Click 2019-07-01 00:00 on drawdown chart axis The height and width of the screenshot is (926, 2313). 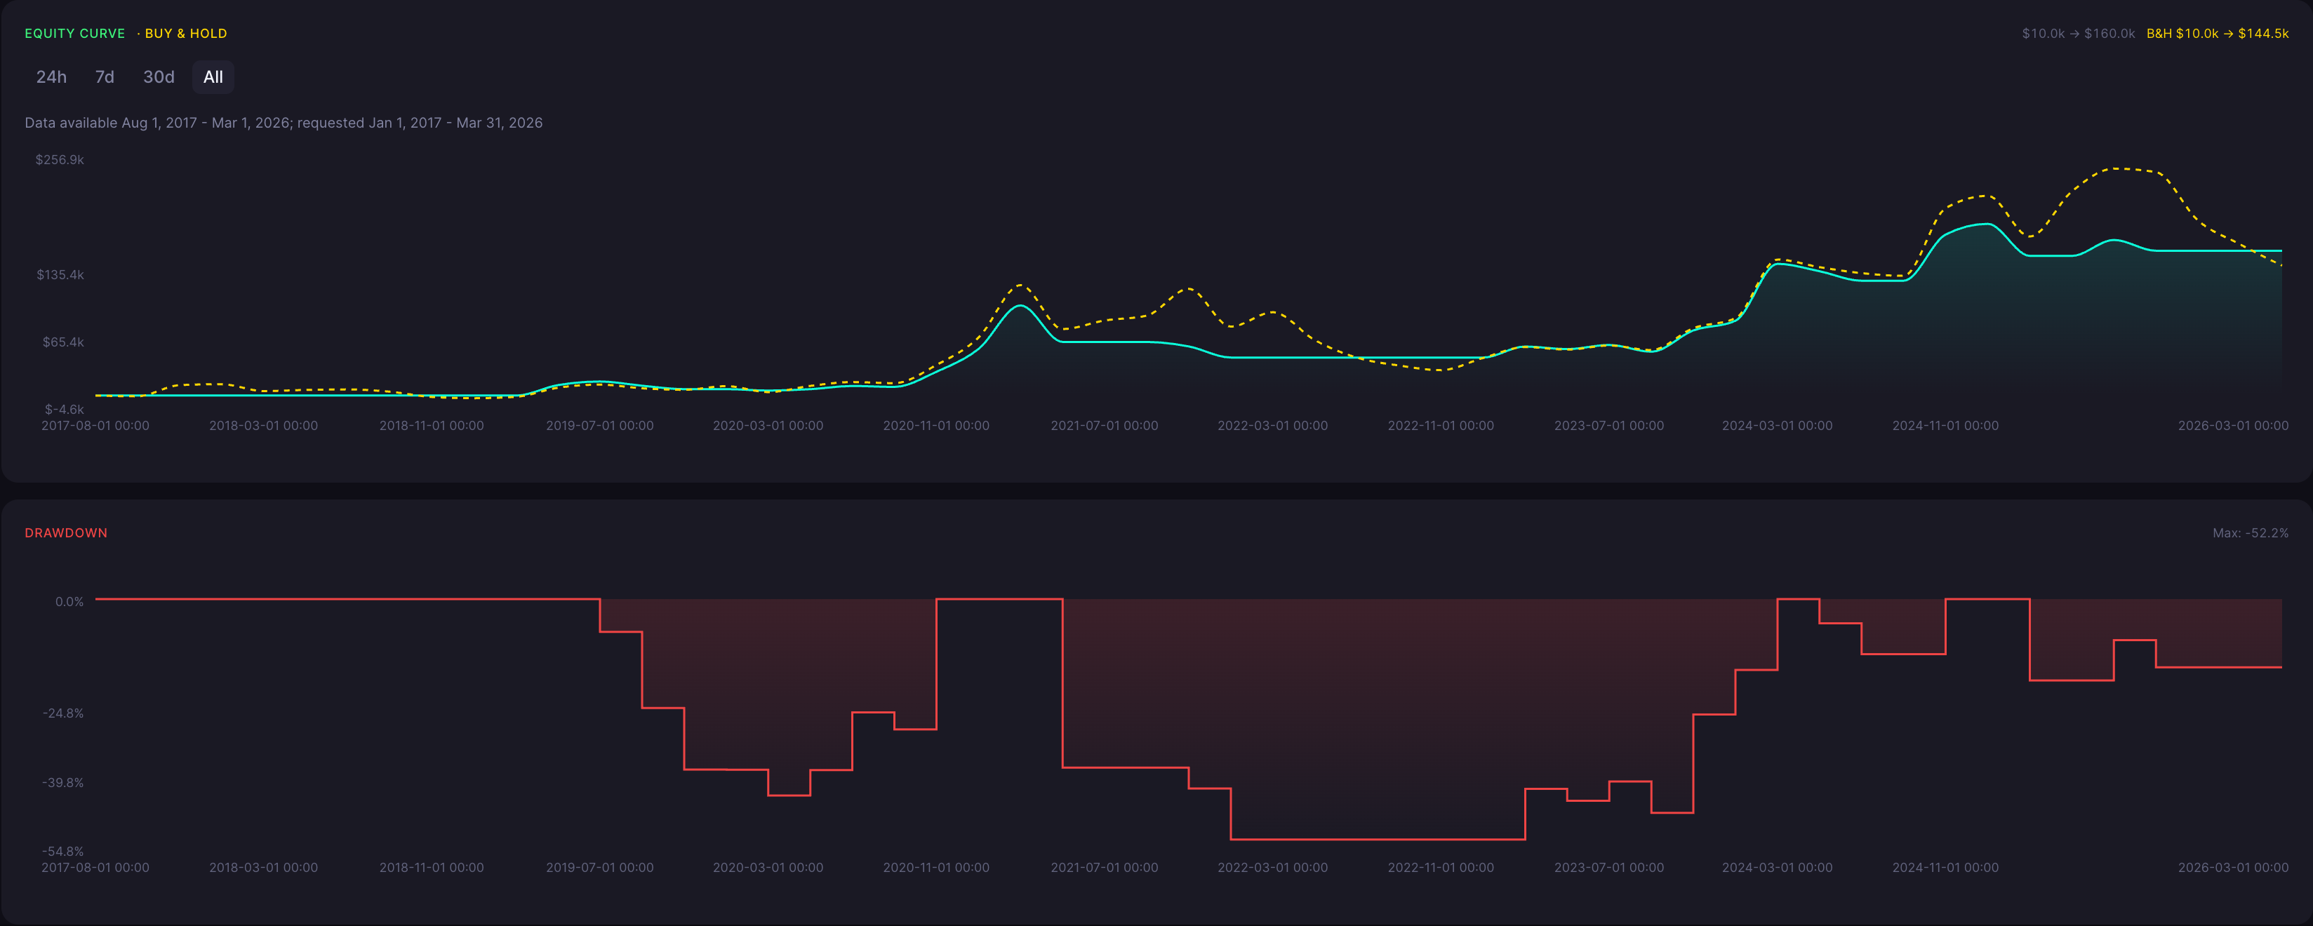(x=600, y=868)
